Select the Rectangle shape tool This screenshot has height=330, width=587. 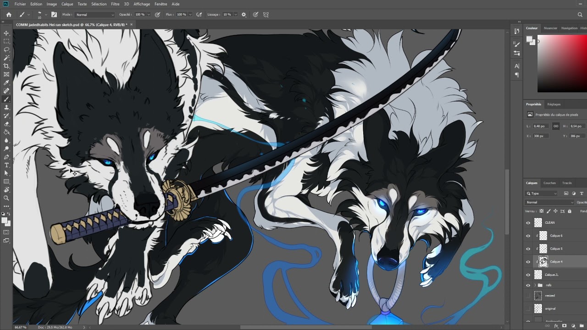pyautogui.click(x=6, y=181)
